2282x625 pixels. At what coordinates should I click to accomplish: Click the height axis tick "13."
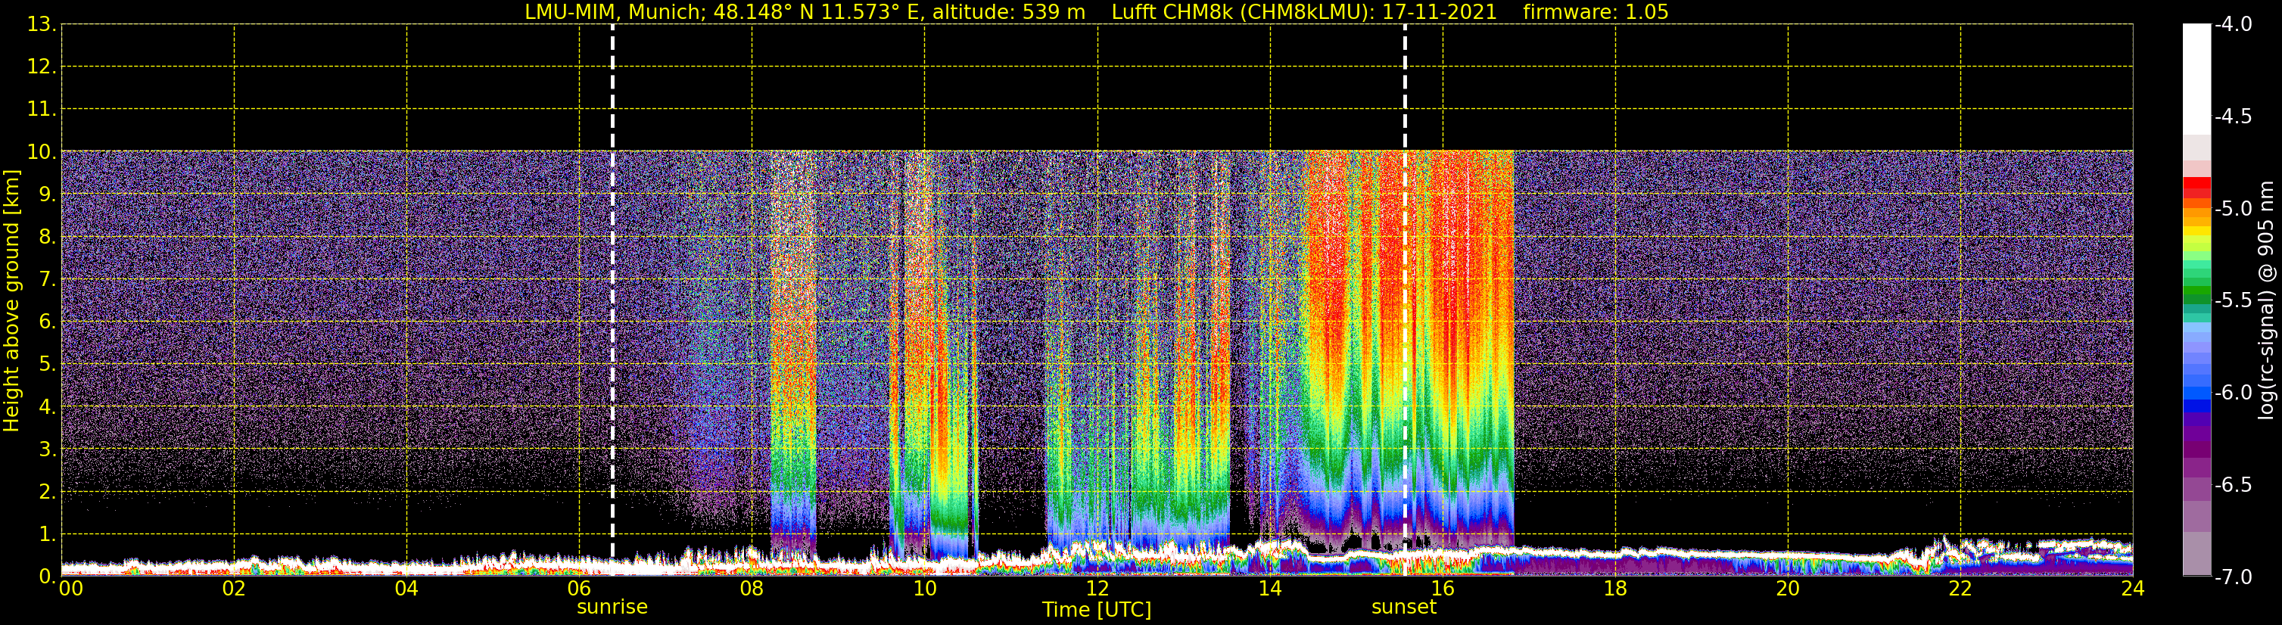point(42,25)
